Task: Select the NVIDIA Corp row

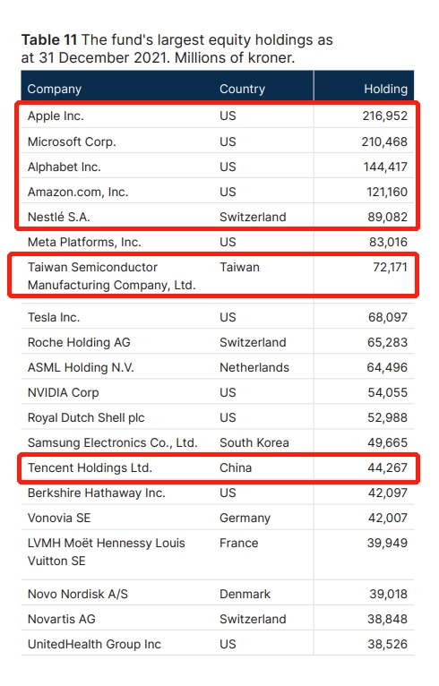Action: [x=218, y=392]
